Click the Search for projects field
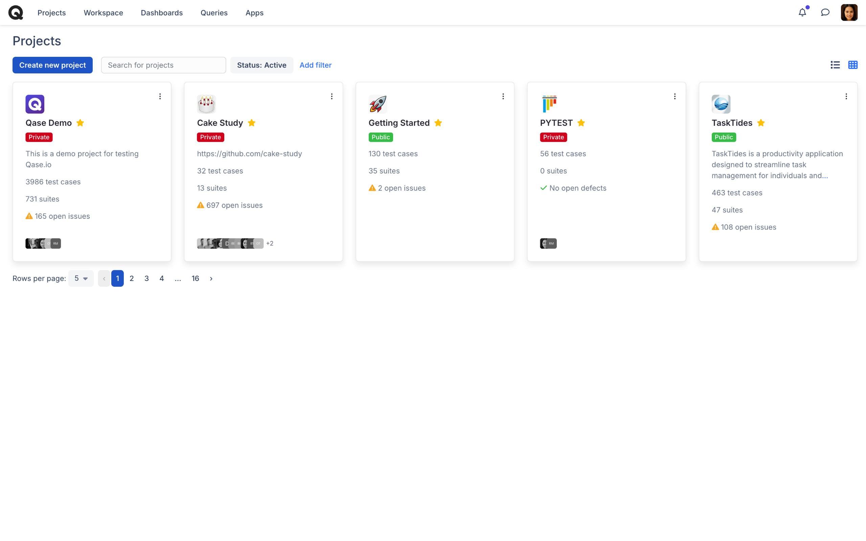This screenshot has width=866, height=541. (163, 65)
